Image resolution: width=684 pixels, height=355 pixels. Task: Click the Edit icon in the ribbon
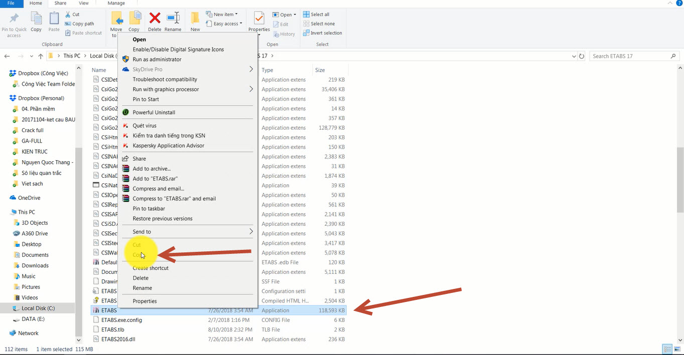281,24
